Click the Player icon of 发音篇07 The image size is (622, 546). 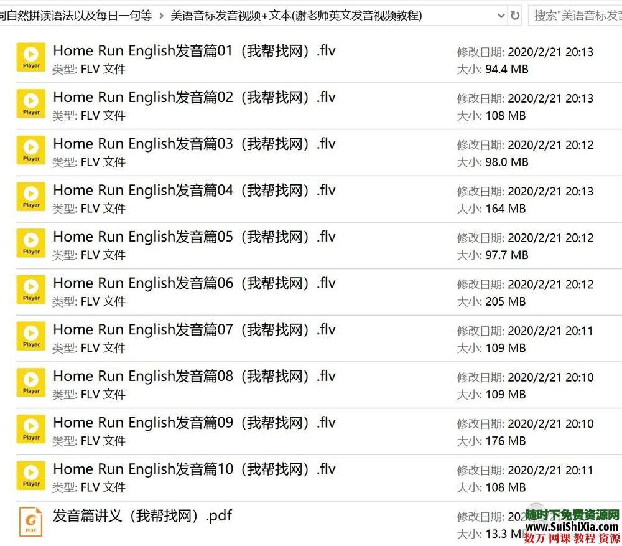click(x=30, y=336)
